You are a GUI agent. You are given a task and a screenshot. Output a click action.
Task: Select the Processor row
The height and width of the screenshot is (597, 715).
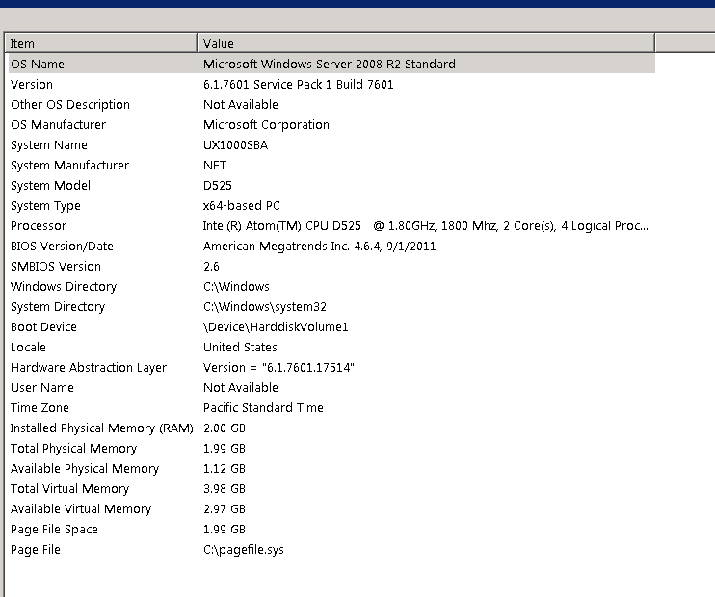click(x=39, y=226)
